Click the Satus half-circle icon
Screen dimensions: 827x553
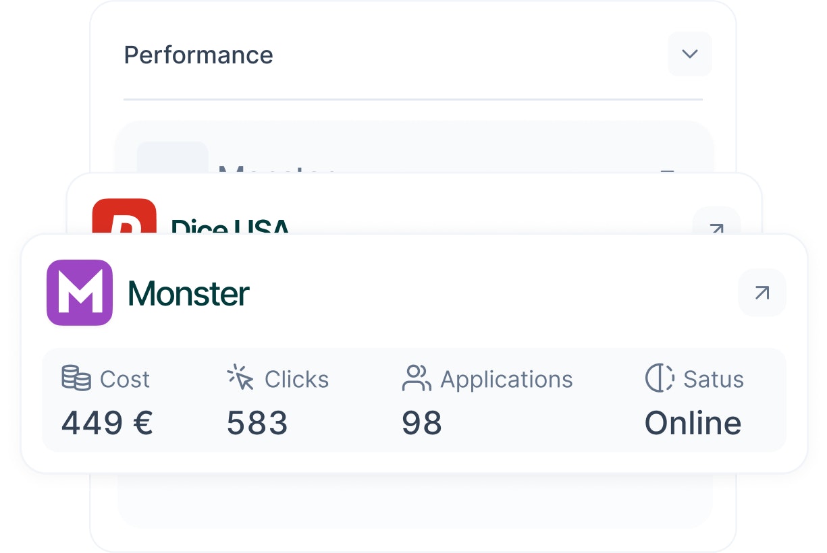660,378
